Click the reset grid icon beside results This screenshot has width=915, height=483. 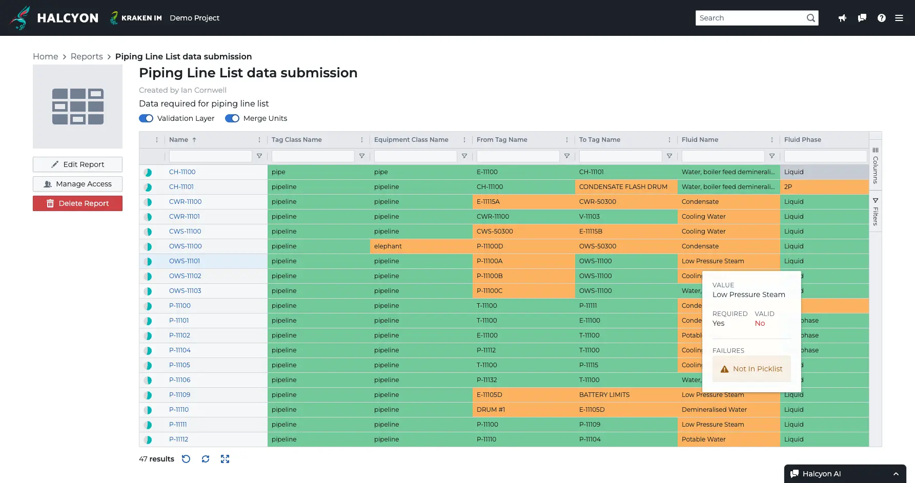(x=186, y=459)
